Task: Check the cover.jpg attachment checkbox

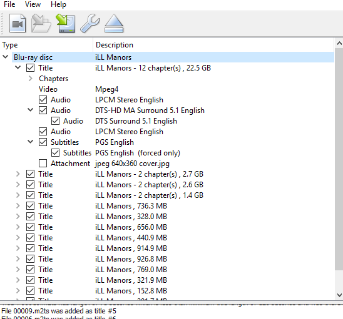Action: [43, 163]
